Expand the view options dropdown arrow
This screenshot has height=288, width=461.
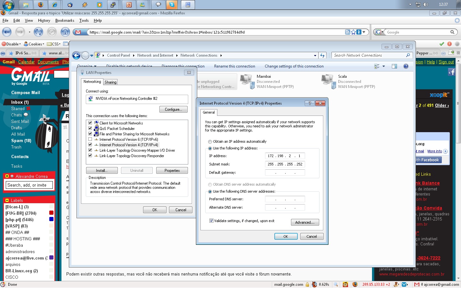(384, 66)
